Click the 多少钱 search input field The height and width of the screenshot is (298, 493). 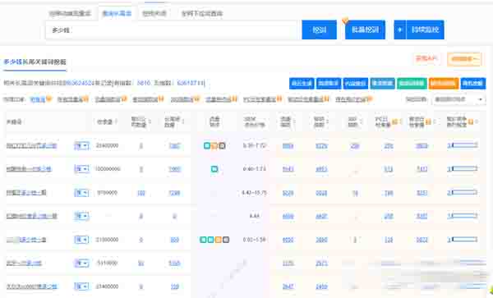pyautogui.click(x=172, y=30)
